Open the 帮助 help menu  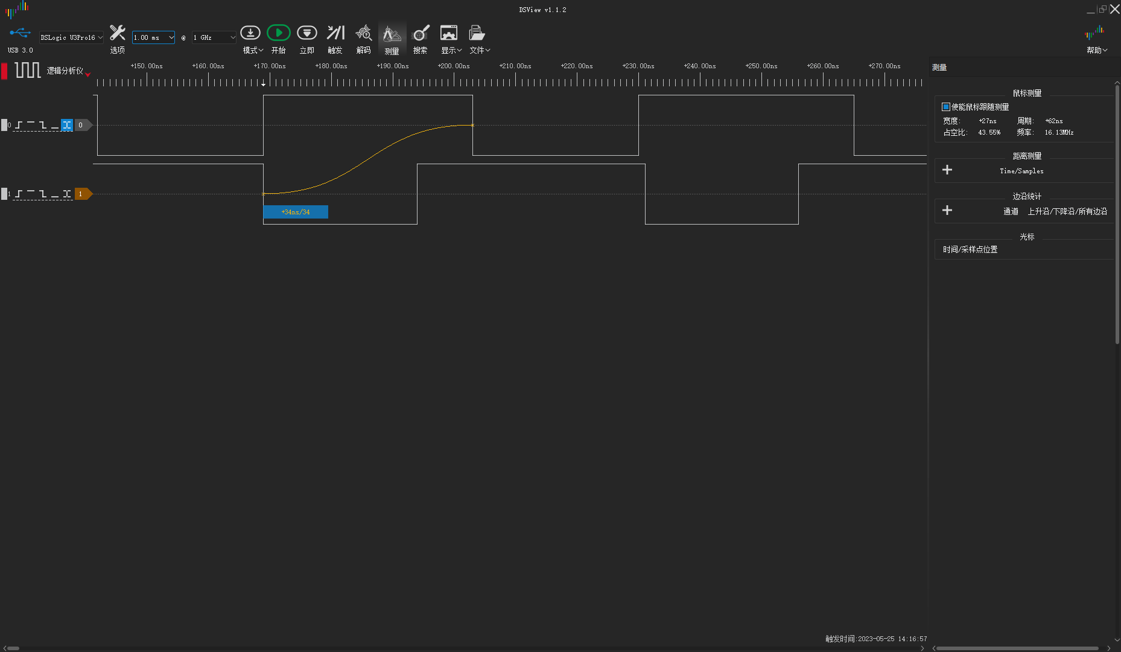(1097, 50)
